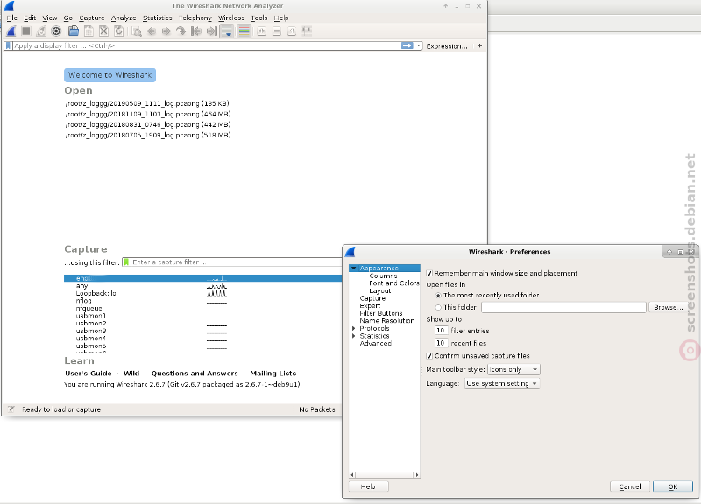Viewport: 701px width, 504px height.
Task: Open recent file 20190509_1111_log.pcapng
Action: coord(147,103)
